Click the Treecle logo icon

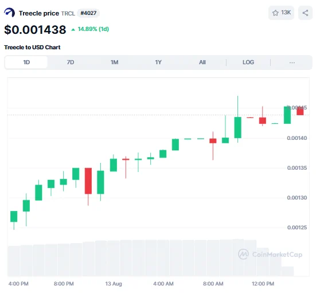(x=10, y=13)
